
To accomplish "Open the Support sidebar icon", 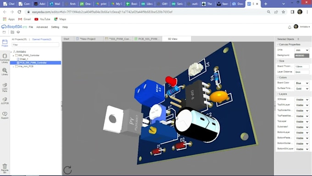I will [5, 115].
